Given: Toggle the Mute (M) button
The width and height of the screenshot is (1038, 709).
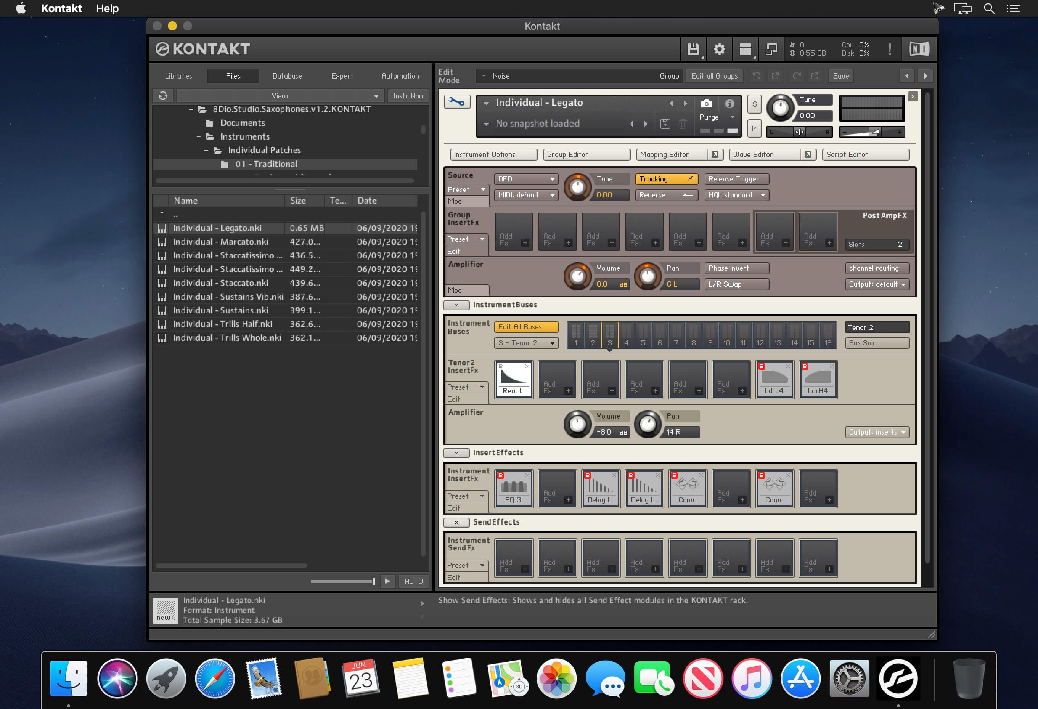Looking at the screenshot, I should click(x=754, y=128).
